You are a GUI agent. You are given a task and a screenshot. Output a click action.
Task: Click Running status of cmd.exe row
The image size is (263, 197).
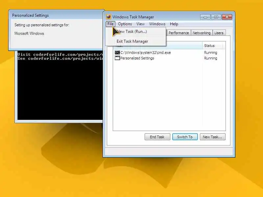(210, 53)
